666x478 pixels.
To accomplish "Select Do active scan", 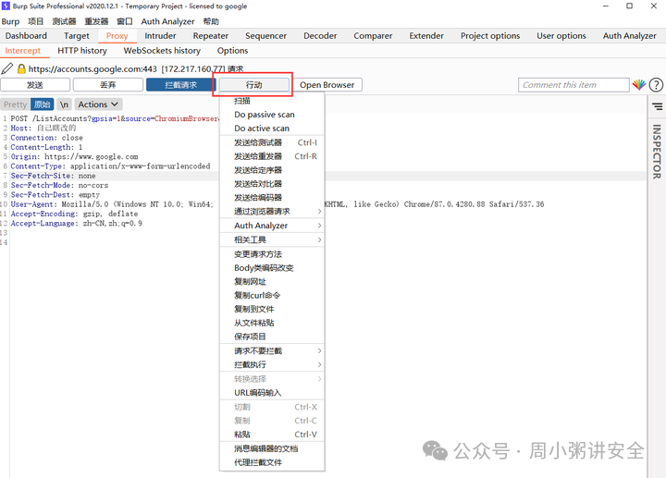I will point(272,129).
